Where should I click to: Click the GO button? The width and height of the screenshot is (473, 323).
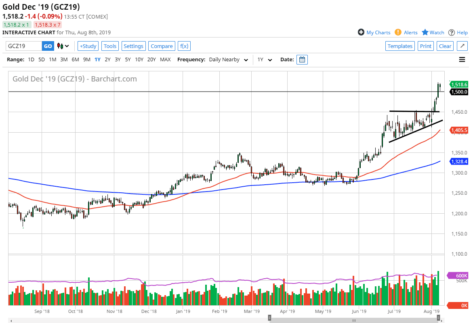(48, 46)
